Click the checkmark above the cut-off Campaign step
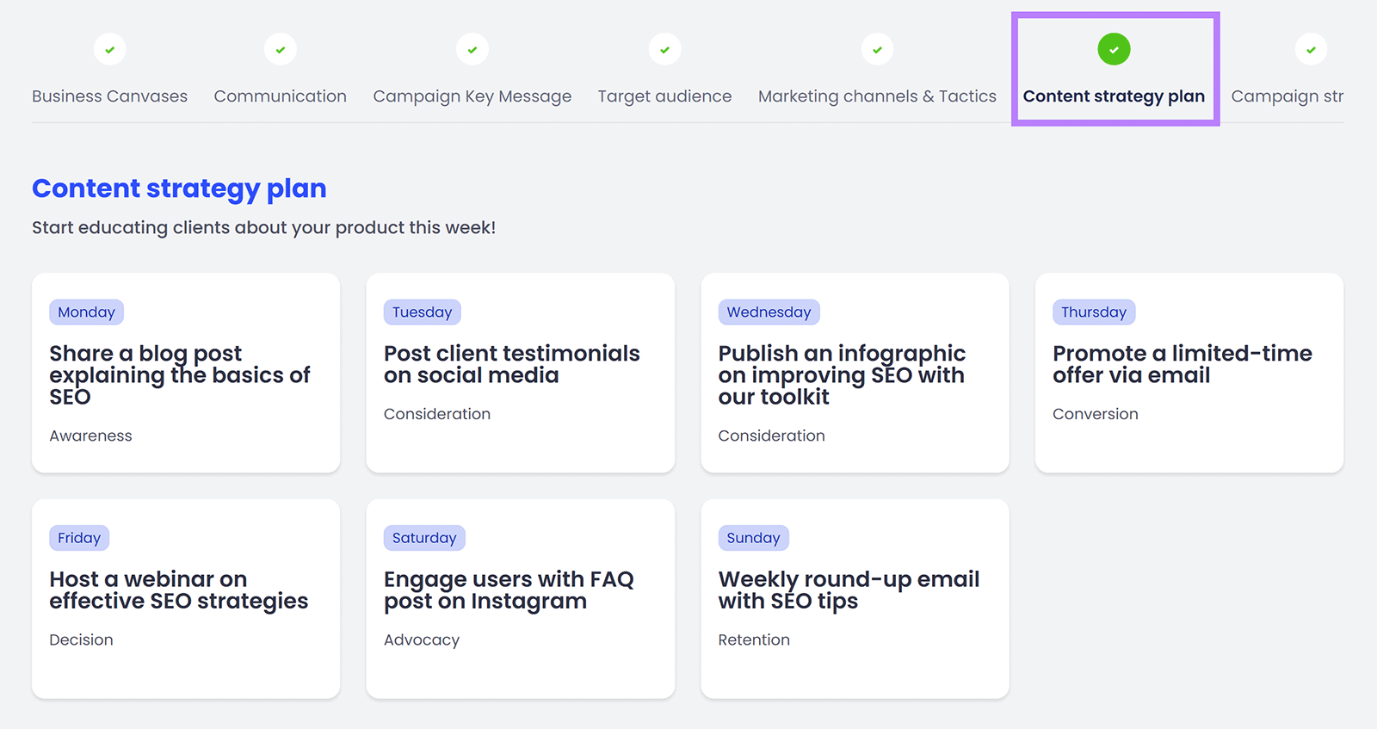1377x729 pixels. (x=1311, y=50)
